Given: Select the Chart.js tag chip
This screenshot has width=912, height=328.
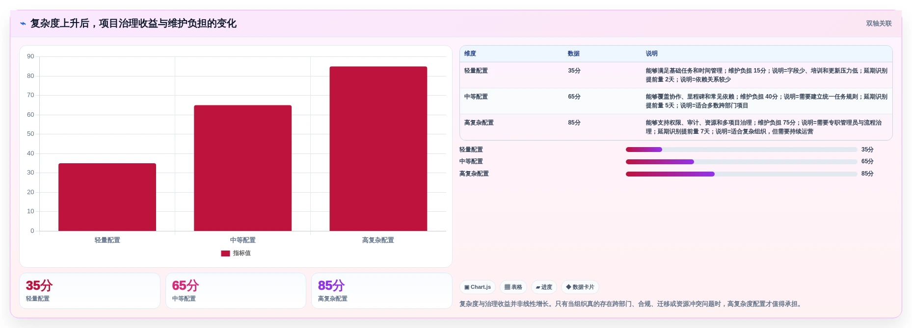Looking at the screenshot, I should point(477,287).
